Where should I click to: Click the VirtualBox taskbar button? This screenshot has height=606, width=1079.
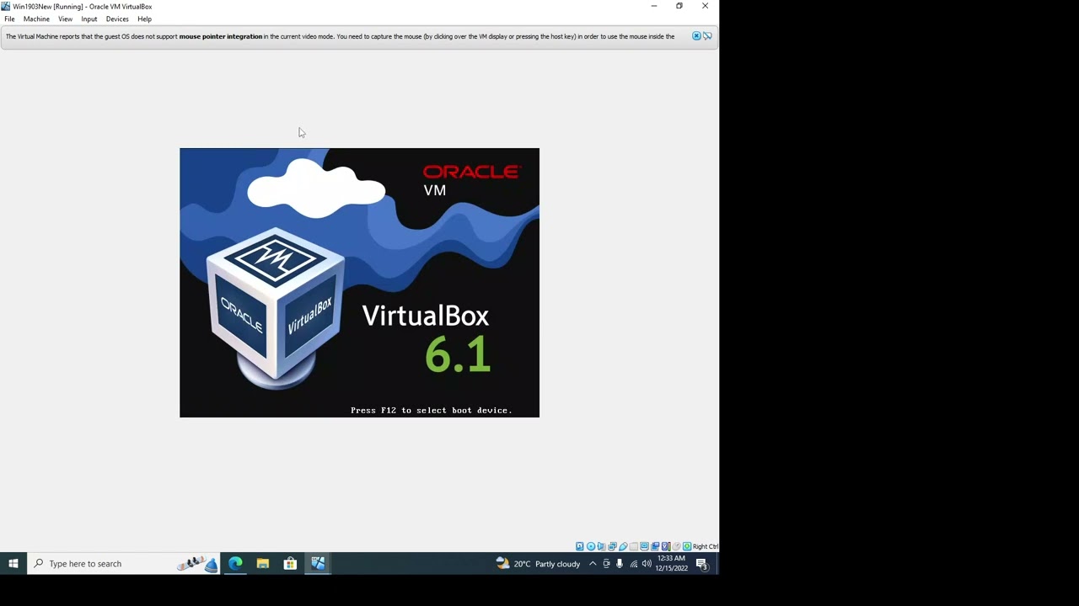[318, 564]
